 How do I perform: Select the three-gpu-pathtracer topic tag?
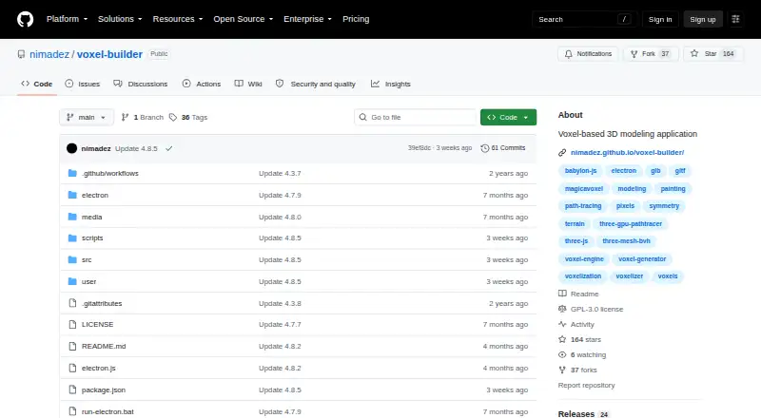(x=631, y=223)
